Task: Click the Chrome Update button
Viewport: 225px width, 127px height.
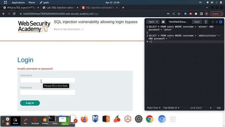Action: tap(217, 14)
